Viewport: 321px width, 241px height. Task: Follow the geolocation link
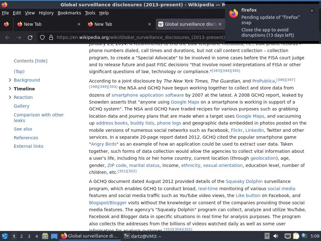click(x=263, y=158)
